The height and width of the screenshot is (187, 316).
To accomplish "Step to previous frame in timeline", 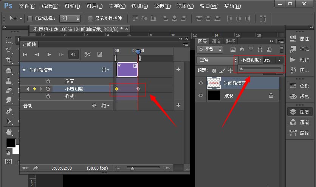I will point(37,55).
